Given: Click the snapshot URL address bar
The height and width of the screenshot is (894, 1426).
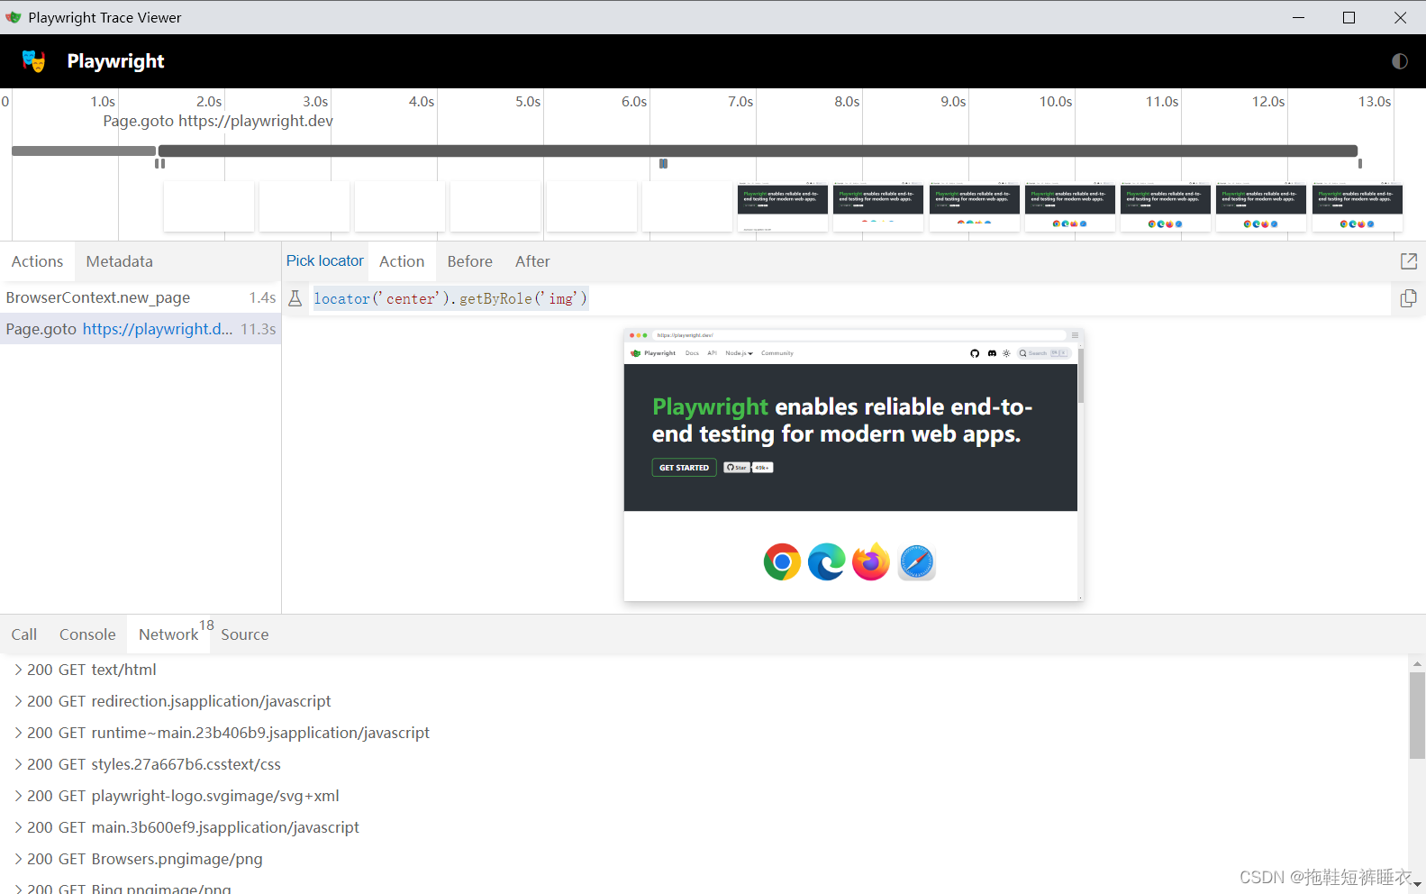Looking at the screenshot, I should [x=859, y=335].
